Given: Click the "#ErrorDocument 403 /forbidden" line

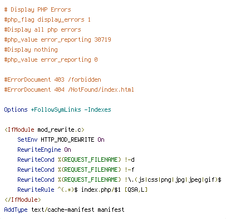Looking at the screenshot, I should [53, 79].
